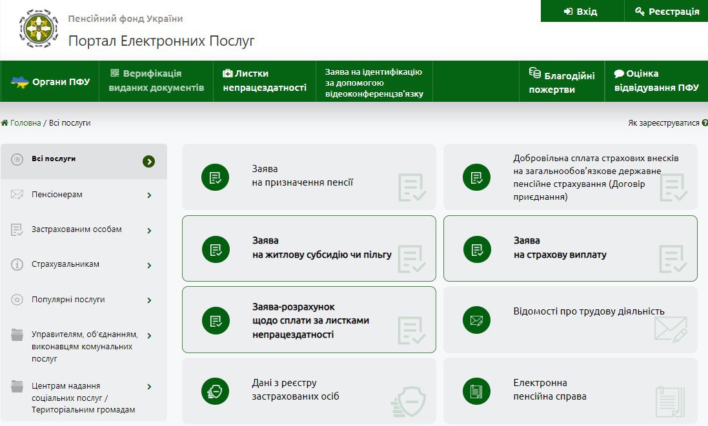Image resolution: width=708 pixels, height=426 pixels.
Task: Select Благодійні пожертви in the navigation bar
Action: pyautogui.click(x=561, y=81)
